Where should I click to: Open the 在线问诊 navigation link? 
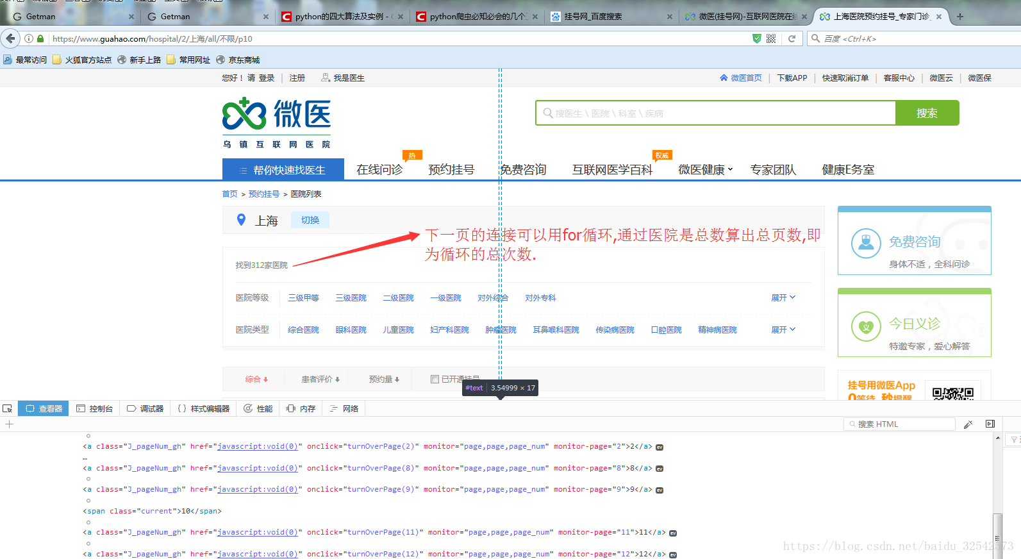click(379, 169)
